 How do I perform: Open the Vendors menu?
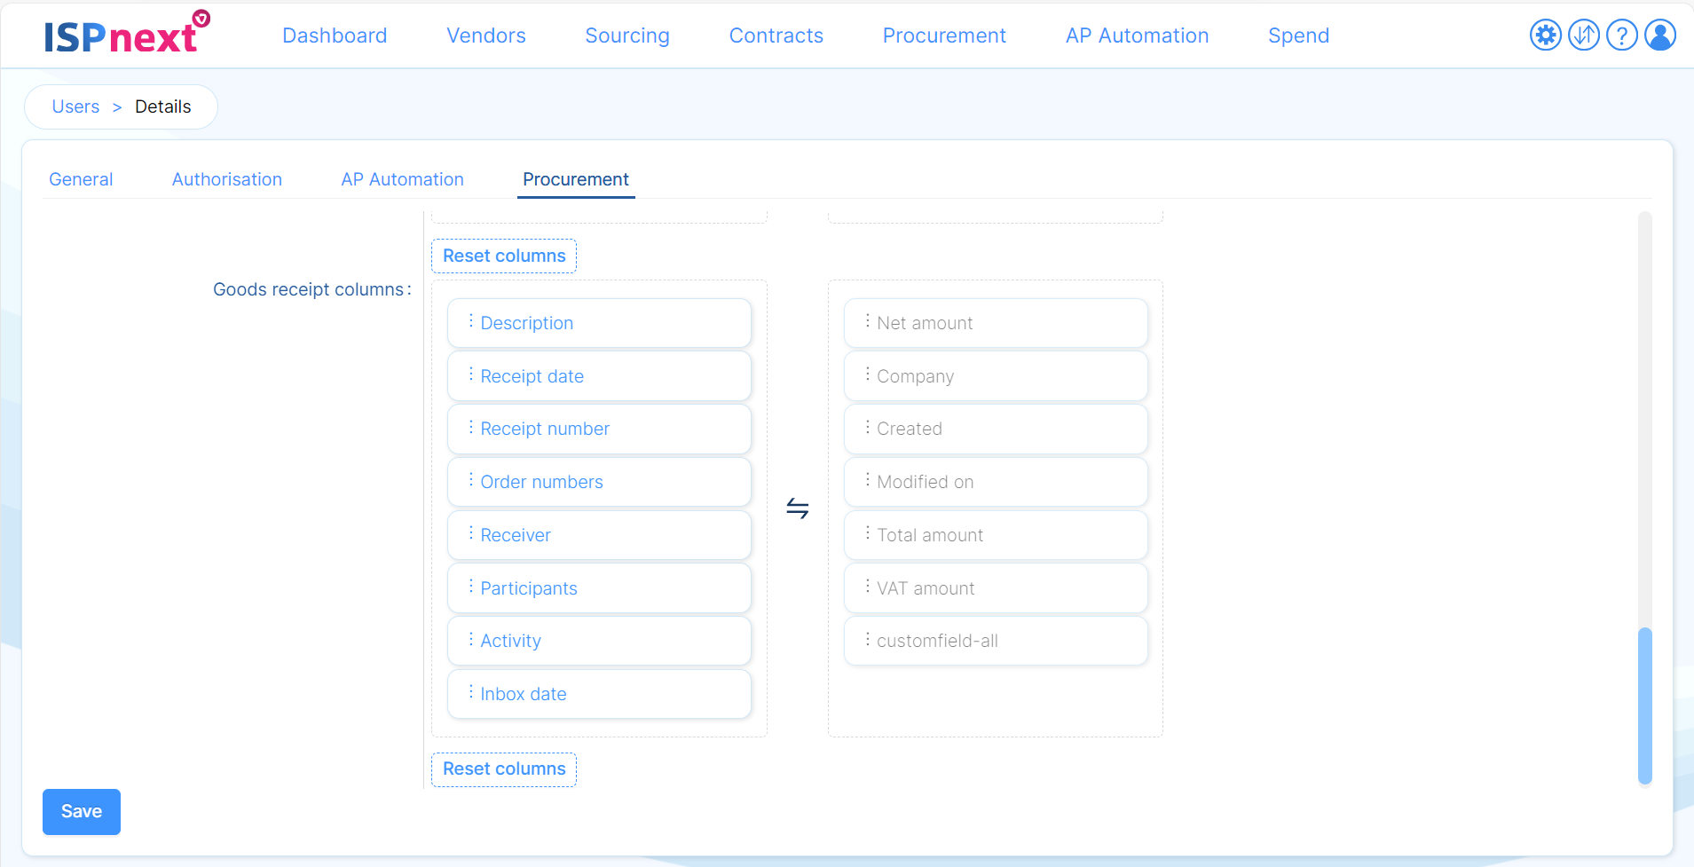[485, 35]
